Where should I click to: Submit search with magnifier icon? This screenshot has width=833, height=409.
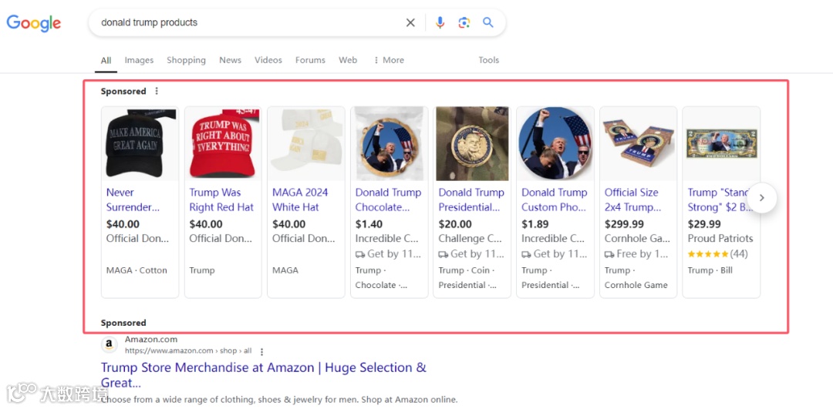[x=488, y=22]
